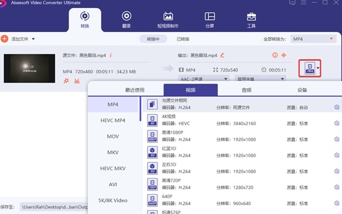Choose the 4K视频 preset icon
The width and height of the screenshot is (342, 214).
point(152,121)
